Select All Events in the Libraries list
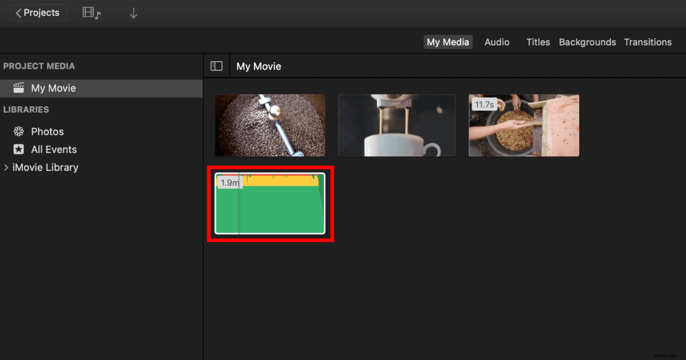Image resolution: width=686 pixels, height=360 pixels. tap(54, 149)
